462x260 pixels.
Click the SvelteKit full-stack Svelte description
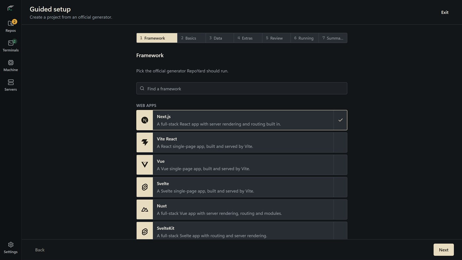[212, 236]
